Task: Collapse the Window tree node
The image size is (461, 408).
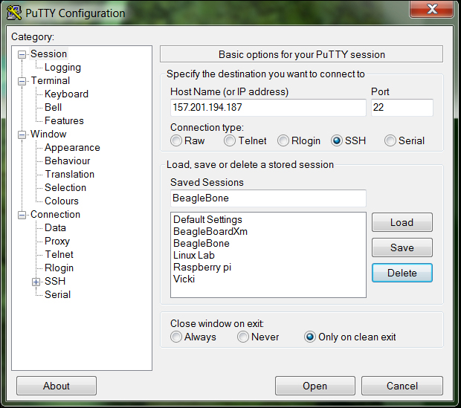Action: (x=22, y=135)
